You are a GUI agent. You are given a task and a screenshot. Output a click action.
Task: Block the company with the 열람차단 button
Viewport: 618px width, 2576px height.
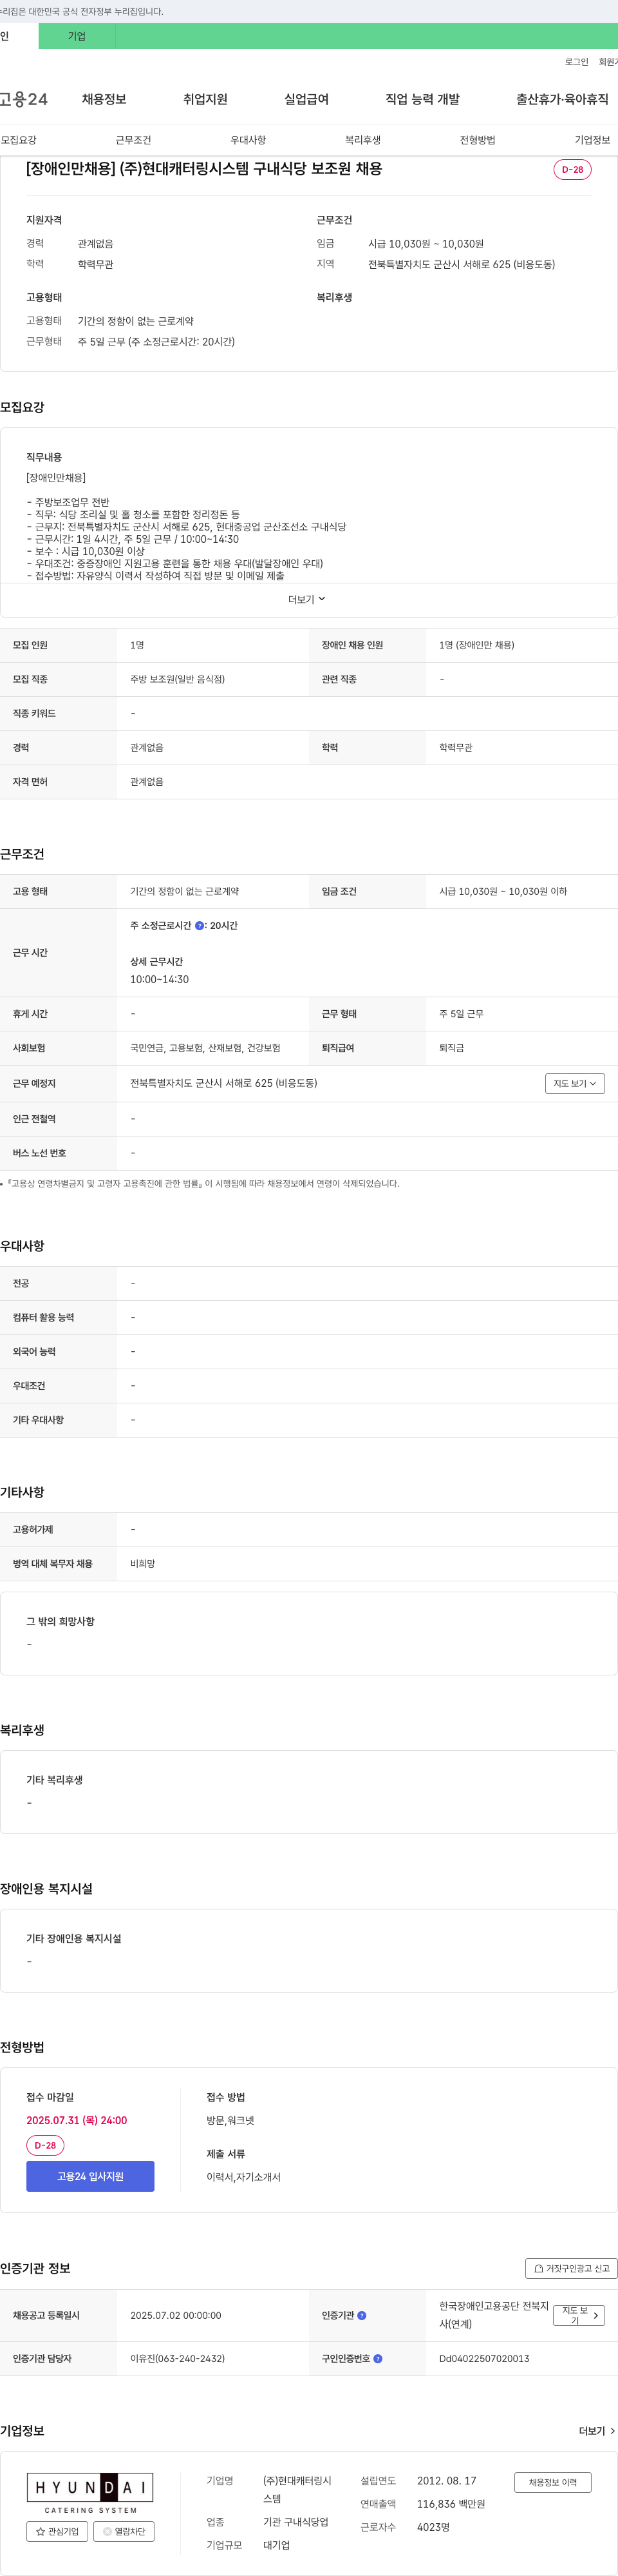pos(124,2531)
